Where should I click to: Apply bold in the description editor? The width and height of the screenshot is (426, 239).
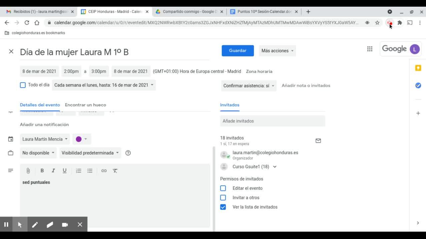pos(42,171)
